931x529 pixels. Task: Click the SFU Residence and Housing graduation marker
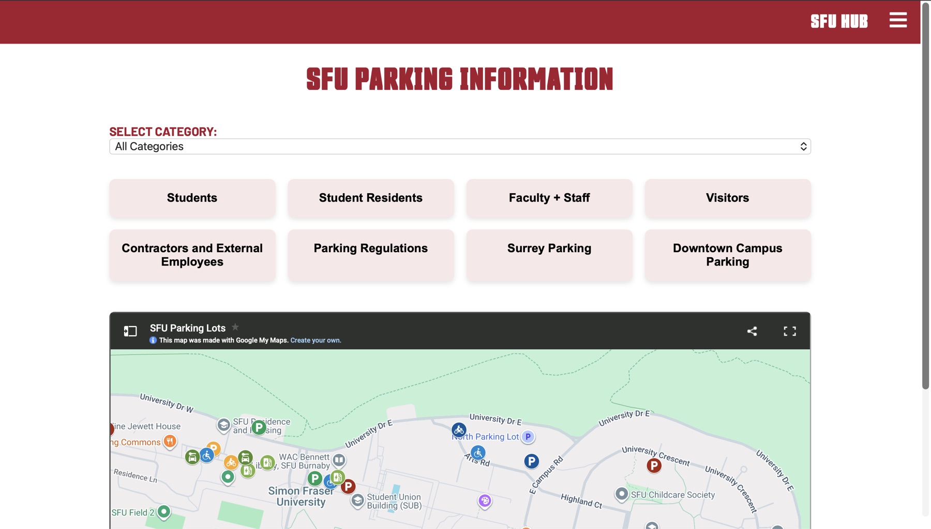pyautogui.click(x=223, y=425)
